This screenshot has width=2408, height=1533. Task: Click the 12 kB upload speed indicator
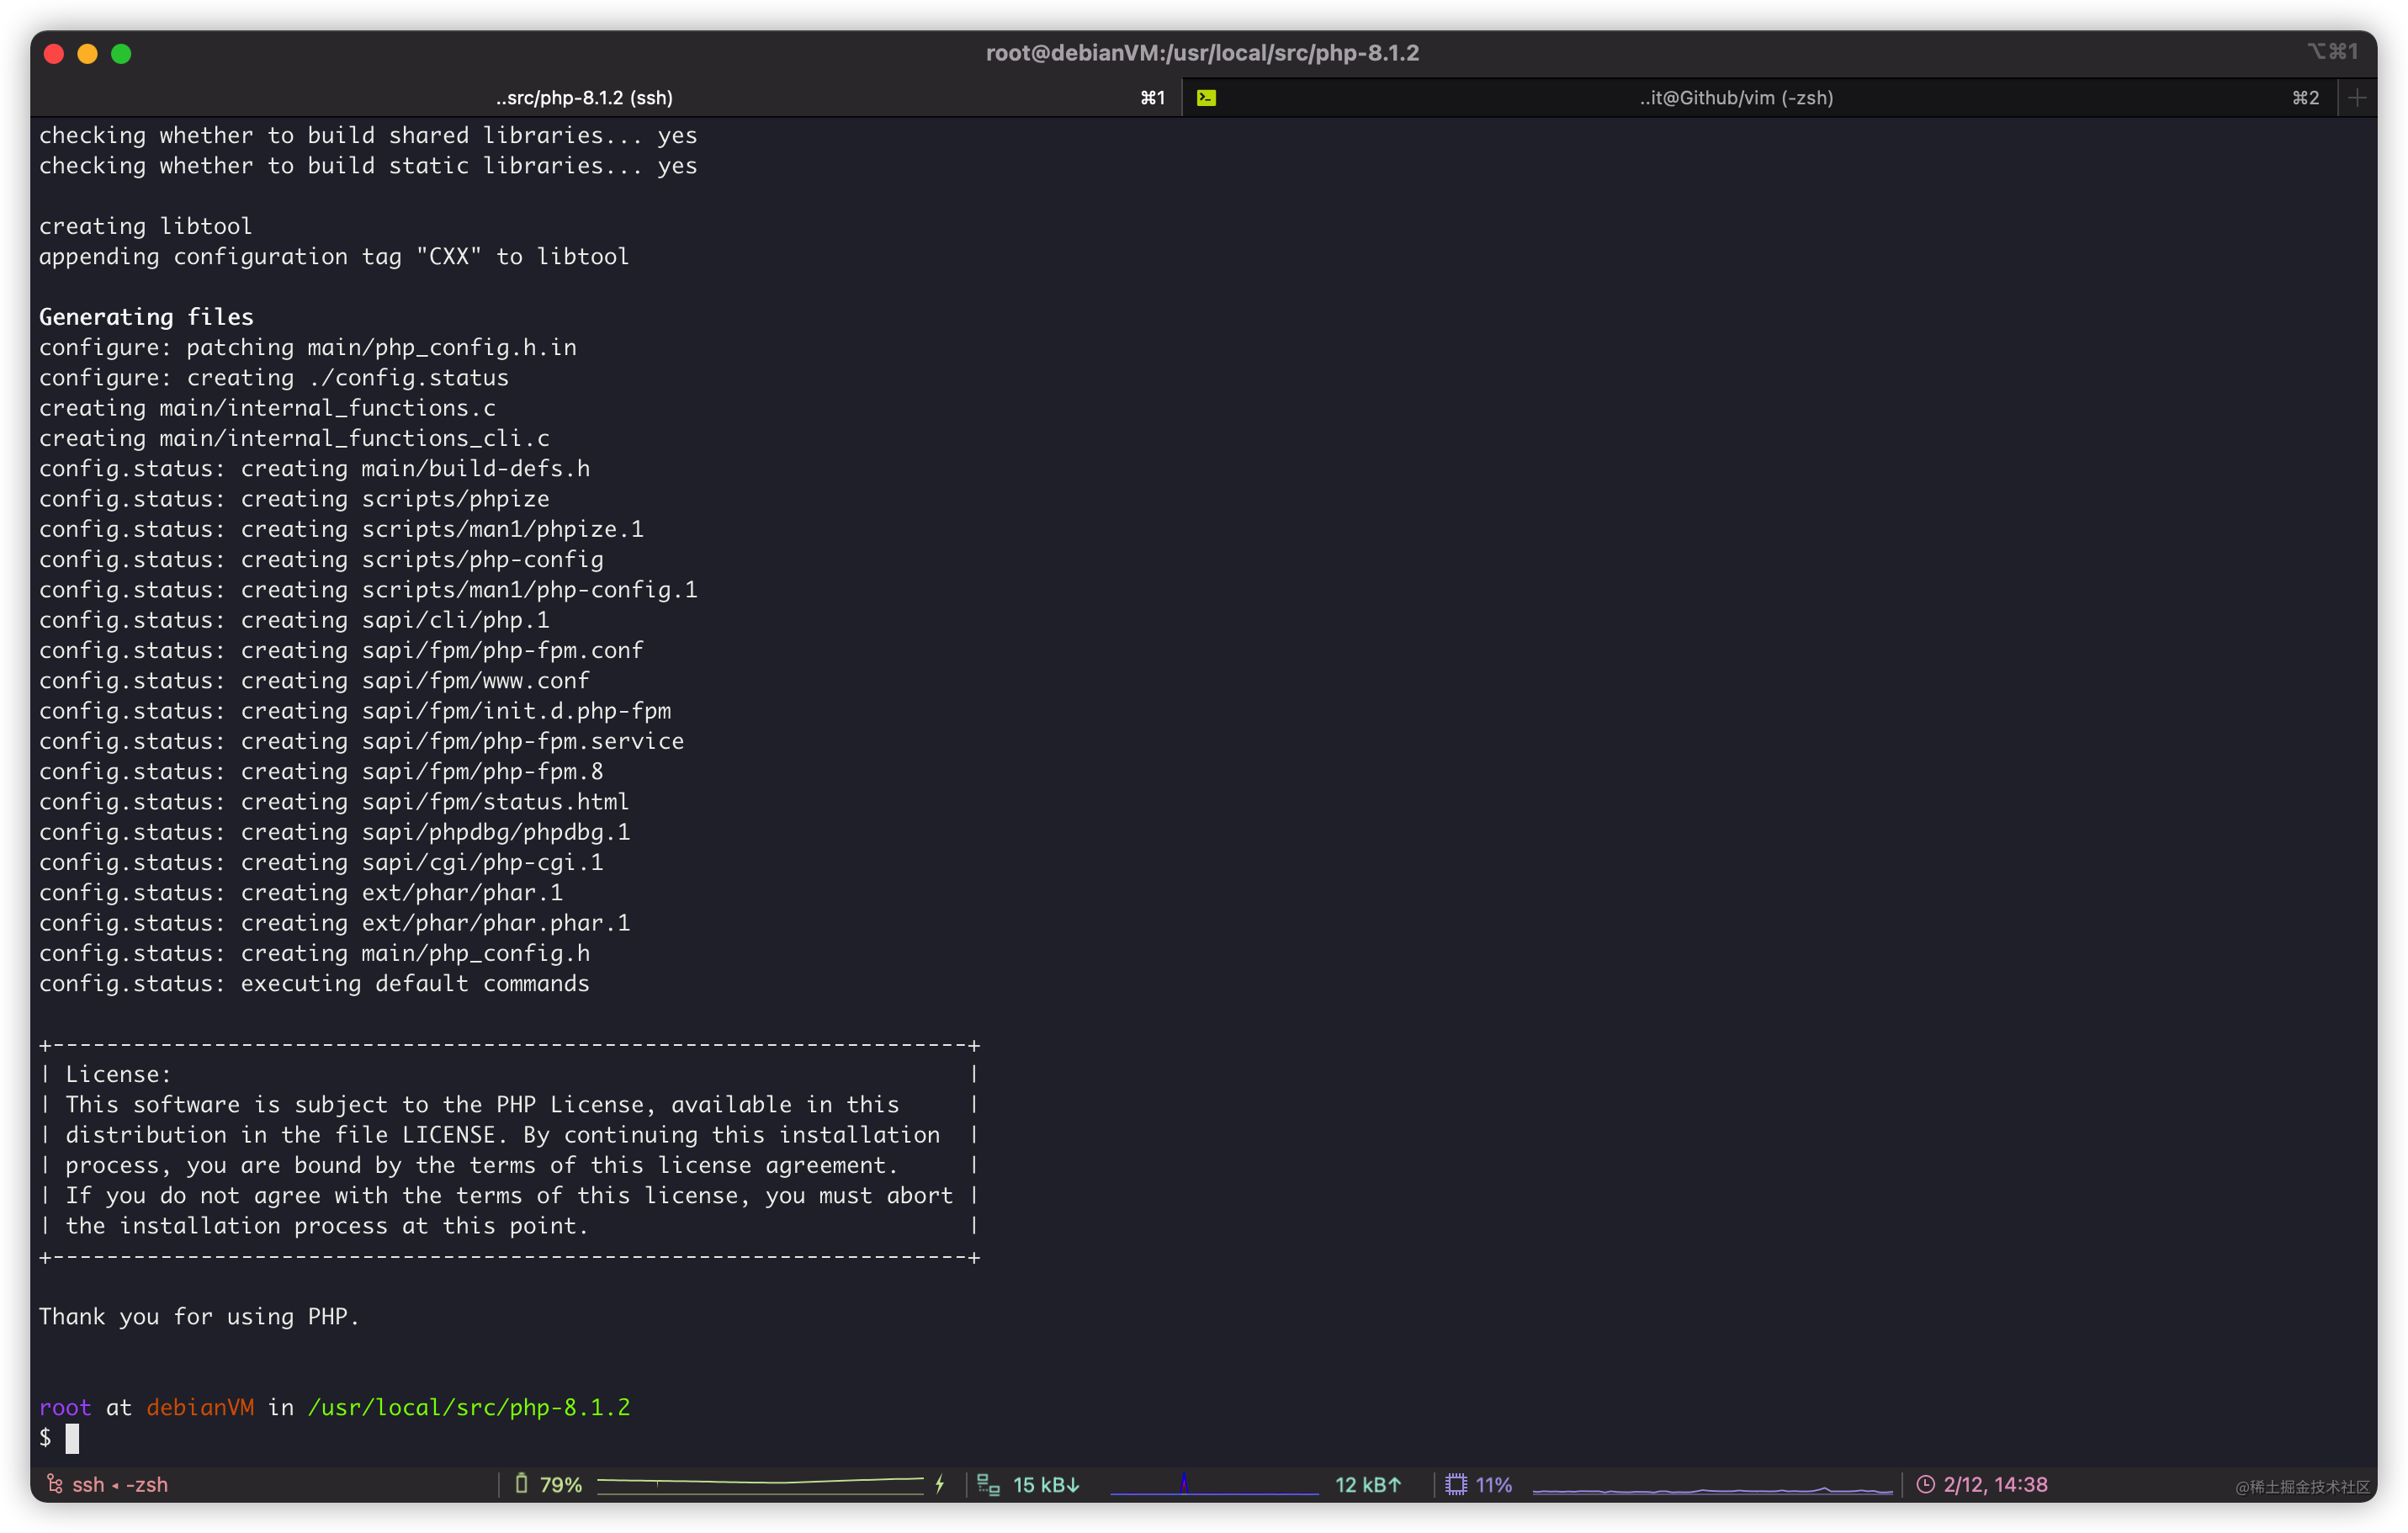1368,1484
